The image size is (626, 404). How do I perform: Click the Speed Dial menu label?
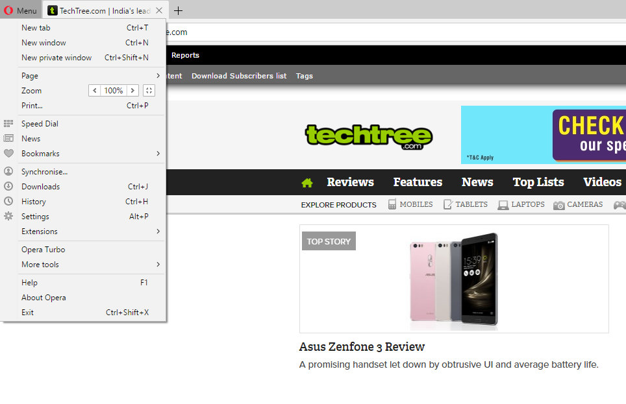pyautogui.click(x=40, y=124)
